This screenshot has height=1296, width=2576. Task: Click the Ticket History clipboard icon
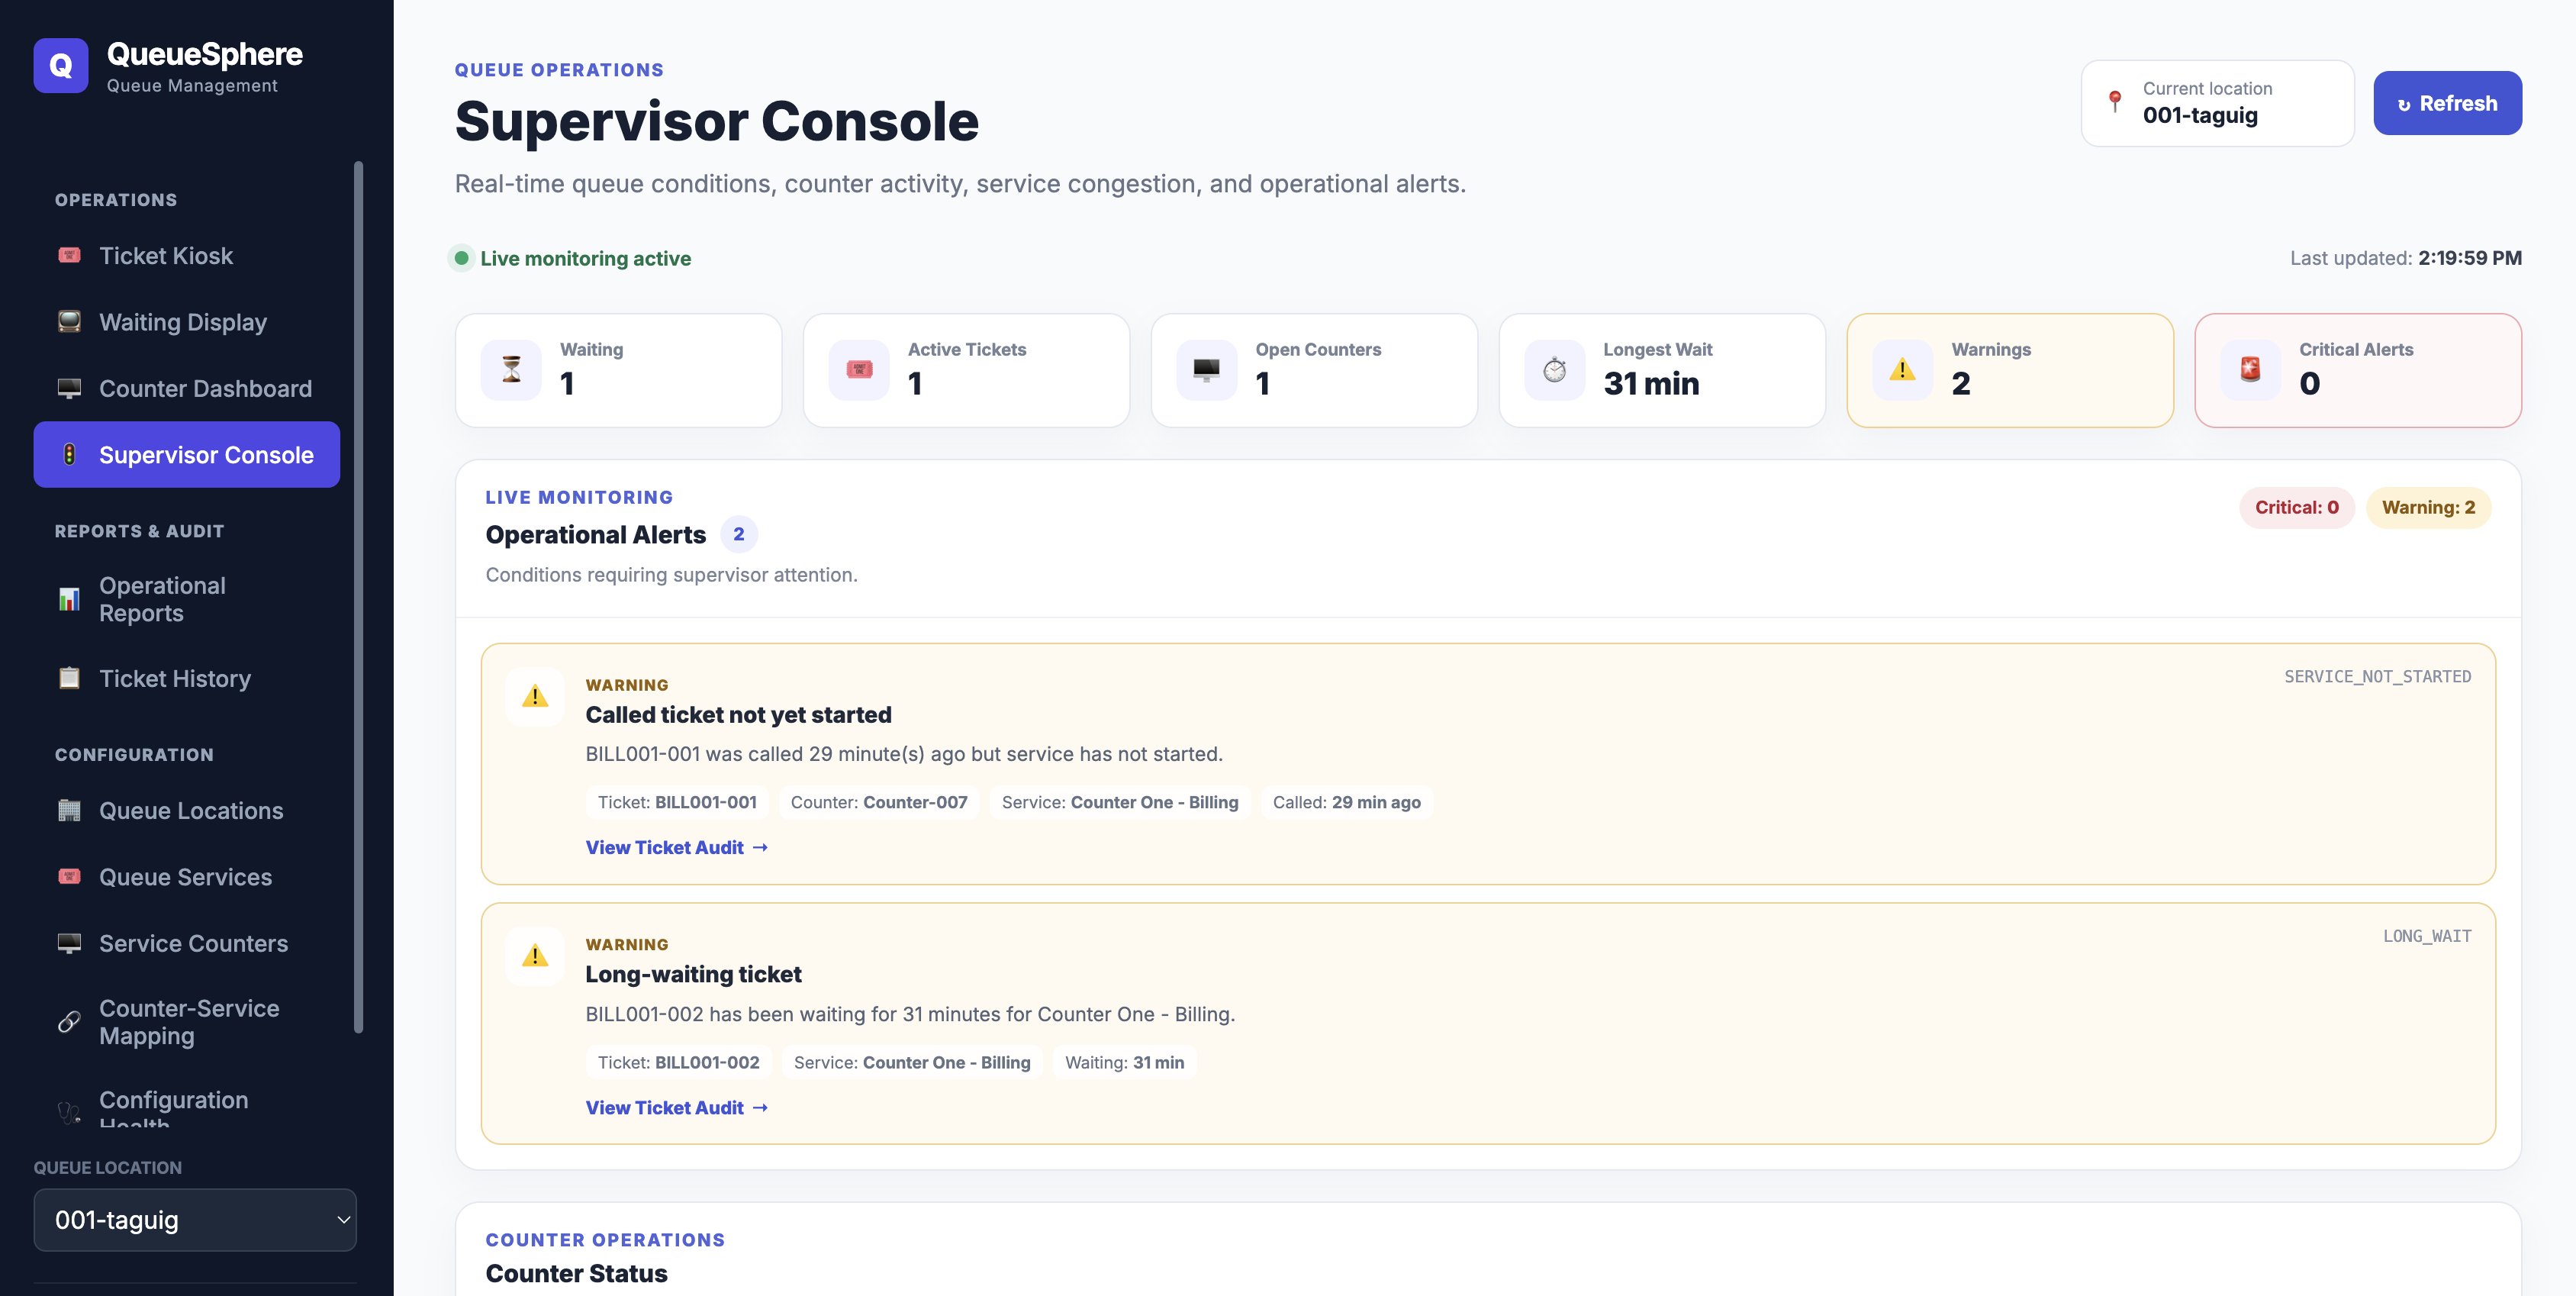pyautogui.click(x=69, y=678)
